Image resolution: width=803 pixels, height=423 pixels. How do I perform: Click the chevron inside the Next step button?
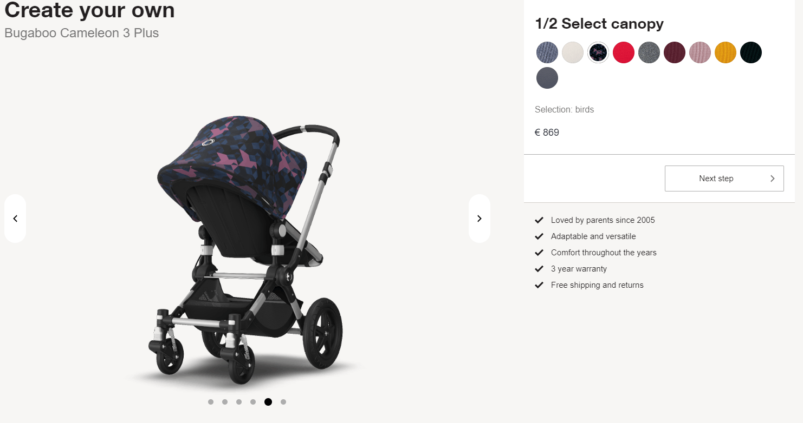pyautogui.click(x=772, y=178)
